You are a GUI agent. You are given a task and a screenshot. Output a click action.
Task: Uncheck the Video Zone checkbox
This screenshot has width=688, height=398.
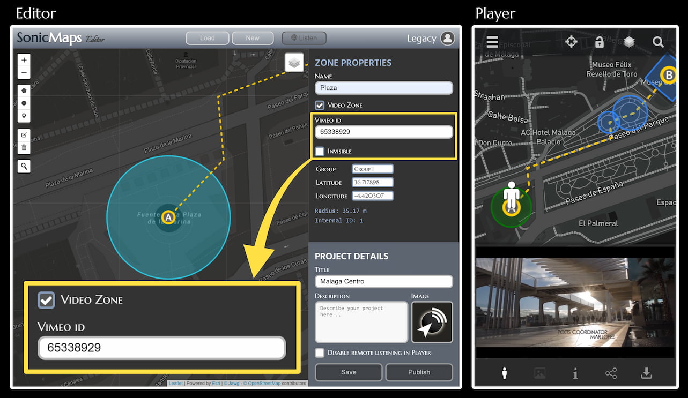coord(320,105)
